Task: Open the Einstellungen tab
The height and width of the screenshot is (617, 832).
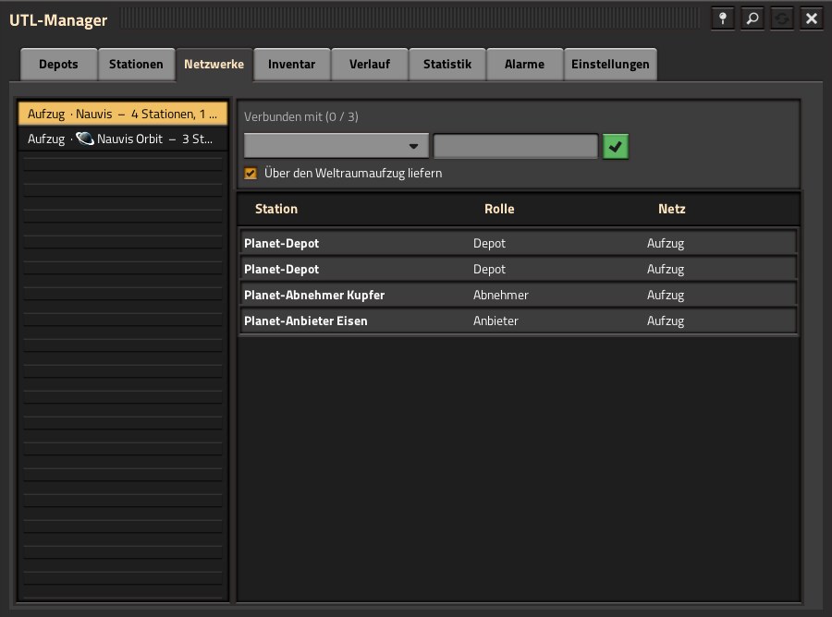Action: pos(610,64)
